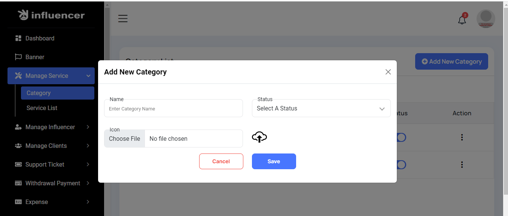Viewport: 508px width, 216px height.
Task: Close the Add New Category dialog
Action: coord(388,72)
